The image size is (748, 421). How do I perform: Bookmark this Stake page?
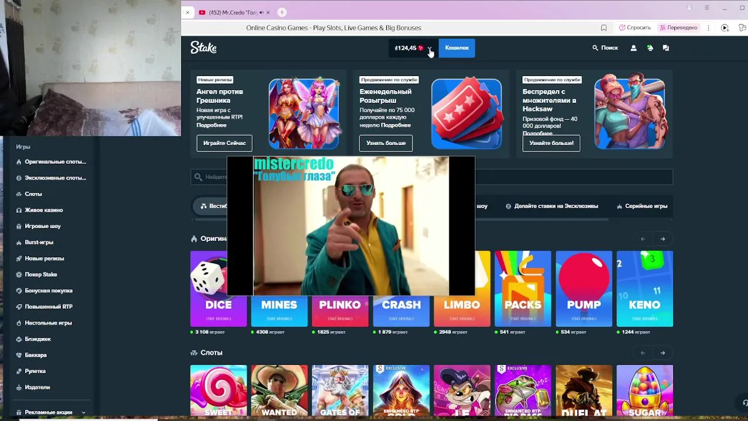pos(604,27)
